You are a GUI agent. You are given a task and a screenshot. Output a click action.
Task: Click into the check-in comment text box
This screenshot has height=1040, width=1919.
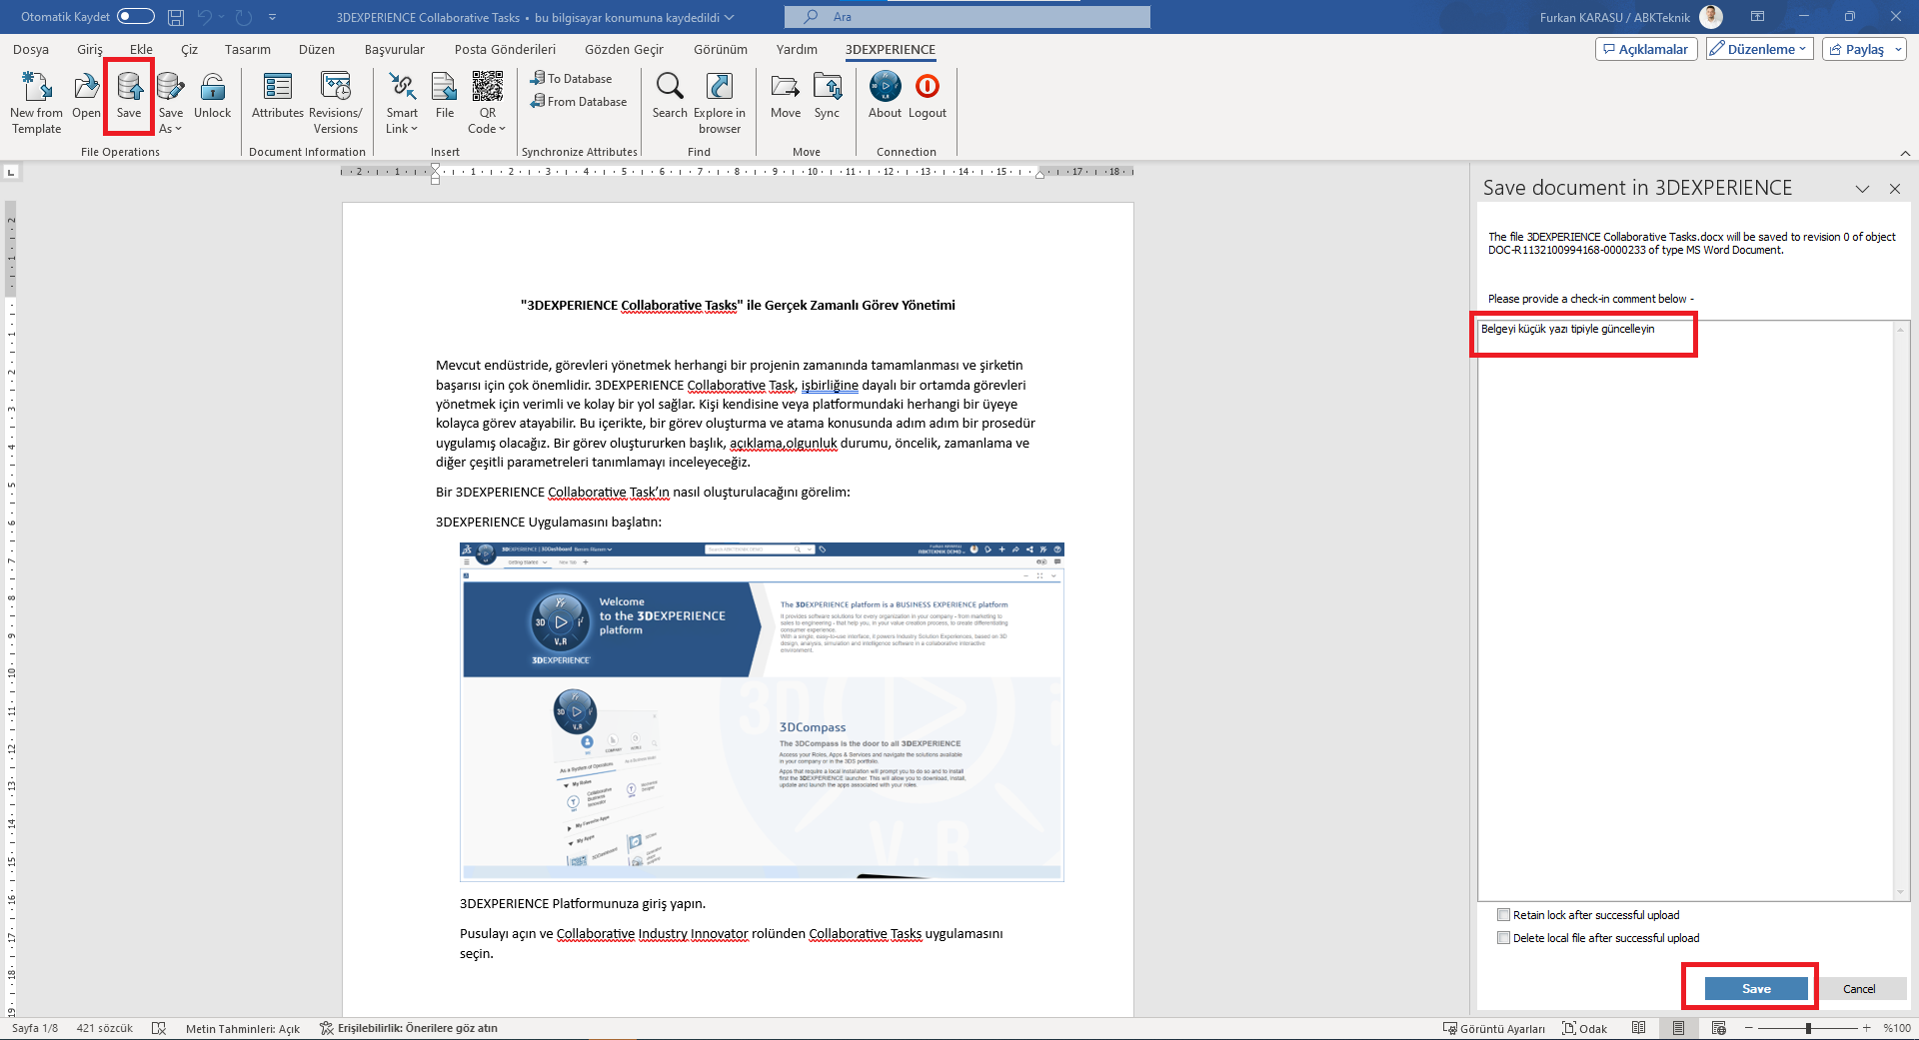point(1685,599)
